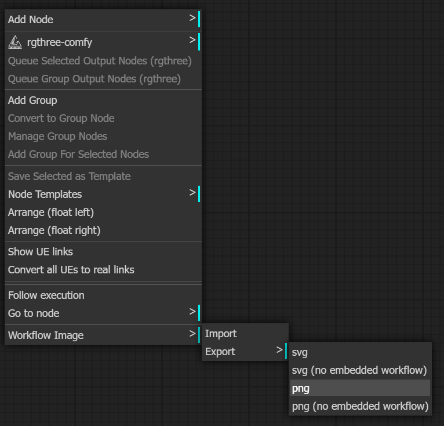This screenshot has height=426, width=444.
Task: Click the rgthree-comfy logo icon
Action: tap(15, 42)
